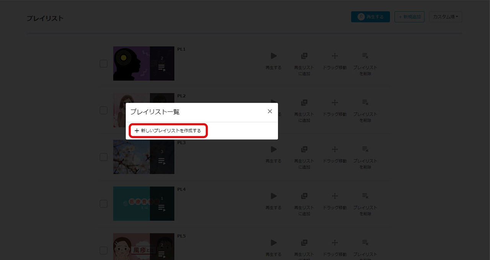Open the PL3 cherry blossom thumbnail
The image size is (490, 260).
point(144,157)
